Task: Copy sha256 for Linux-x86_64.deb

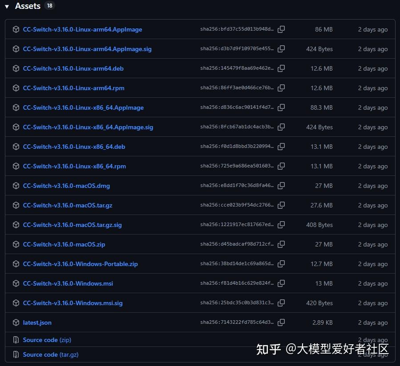Action: click(281, 147)
